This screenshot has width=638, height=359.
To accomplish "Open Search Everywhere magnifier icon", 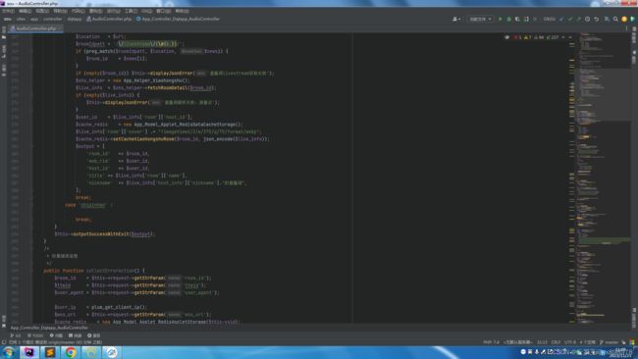I will 615,19.
